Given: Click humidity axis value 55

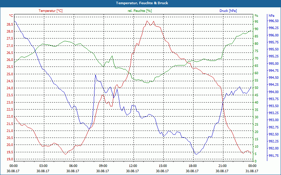Looking at the screenshot, I should tap(256, 80).
